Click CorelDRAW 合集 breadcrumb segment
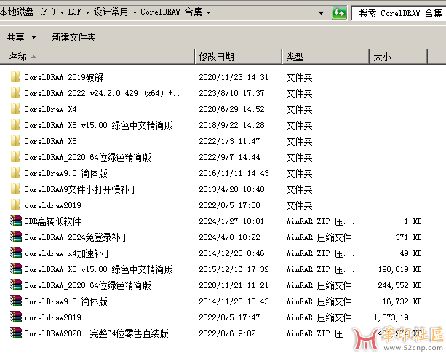 [171, 12]
